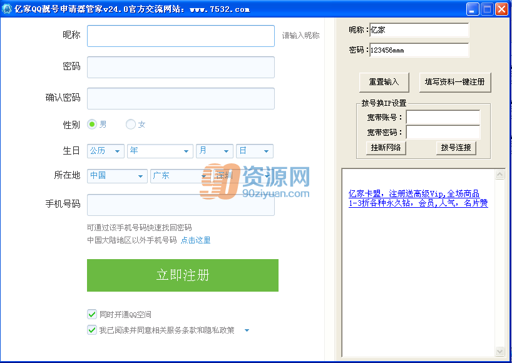Click the 拨号连接 button
This screenshot has height=363, width=512.
click(x=456, y=148)
